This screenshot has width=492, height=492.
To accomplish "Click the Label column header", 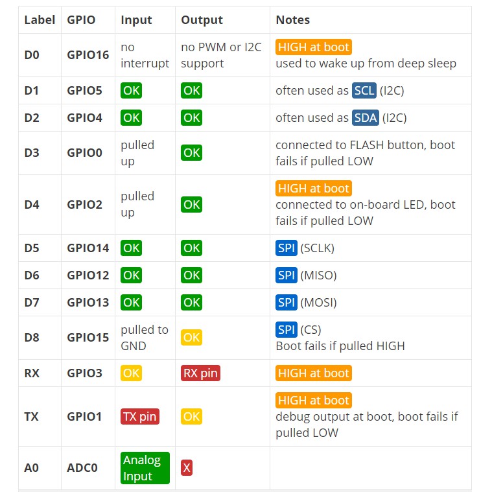I will [40, 20].
